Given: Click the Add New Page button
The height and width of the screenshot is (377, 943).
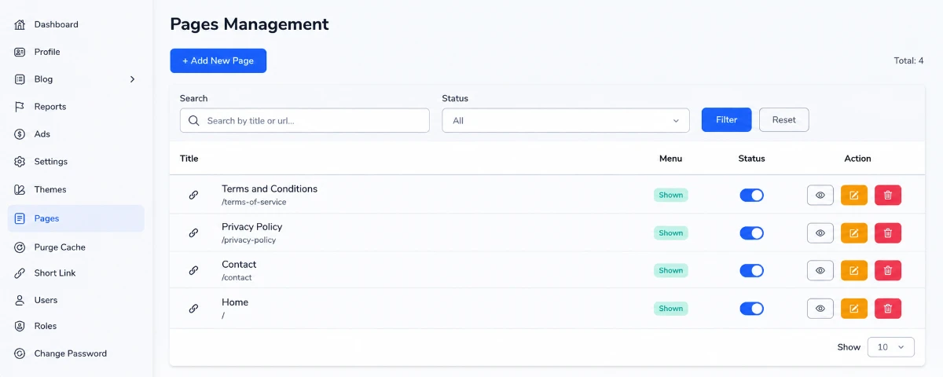Looking at the screenshot, I should (x=218, y=60).
